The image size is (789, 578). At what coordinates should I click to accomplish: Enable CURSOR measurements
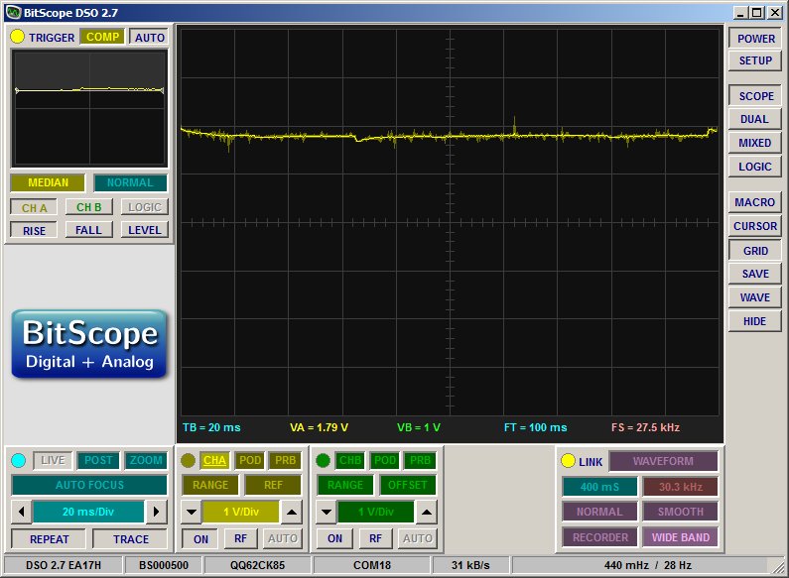coord(755,226)
